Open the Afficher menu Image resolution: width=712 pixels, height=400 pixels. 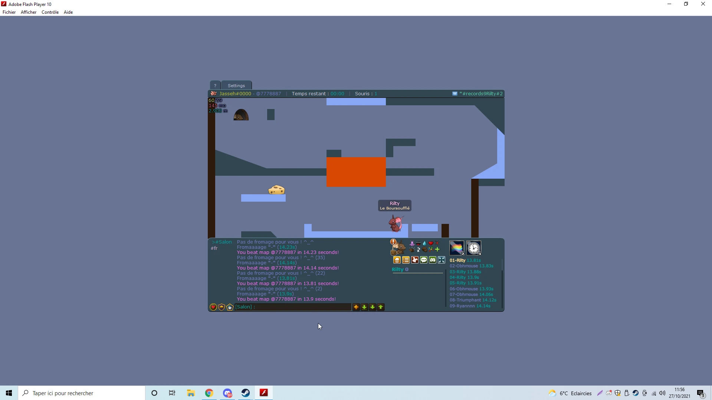[29, 12]
